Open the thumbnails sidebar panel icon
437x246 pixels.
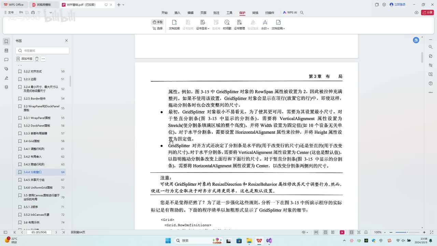(x=6, y=51)
